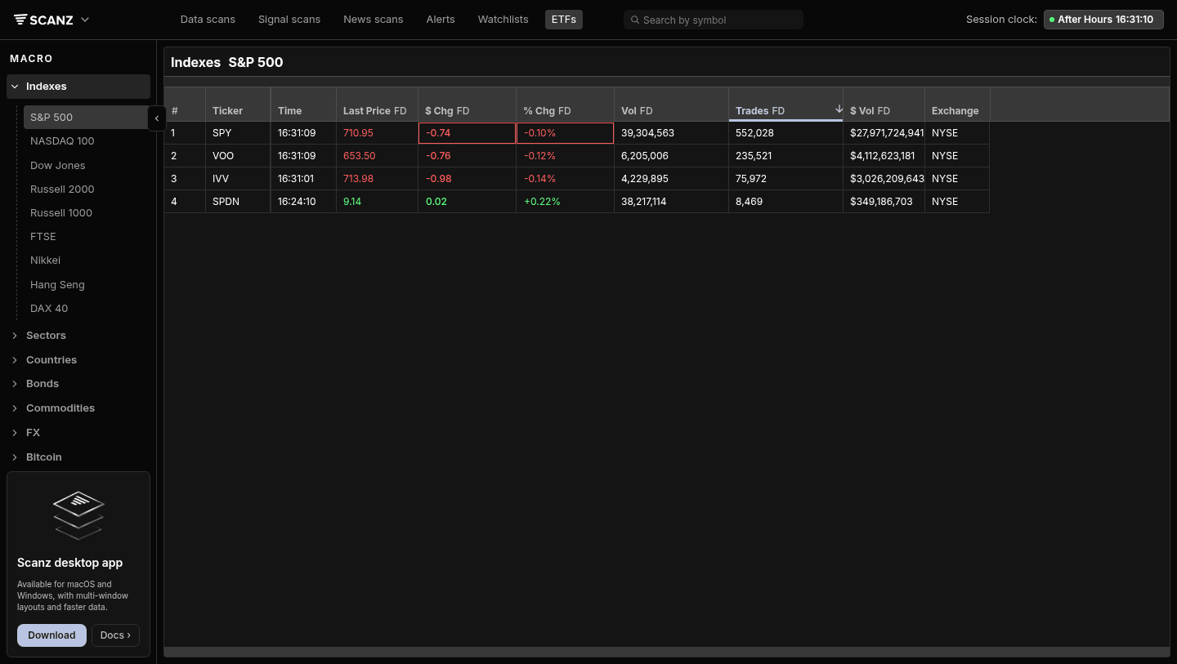Open the Scanz logo dropdown chevron
Image resolution: width=1177 pixels, height=664 pixels.
85,20
